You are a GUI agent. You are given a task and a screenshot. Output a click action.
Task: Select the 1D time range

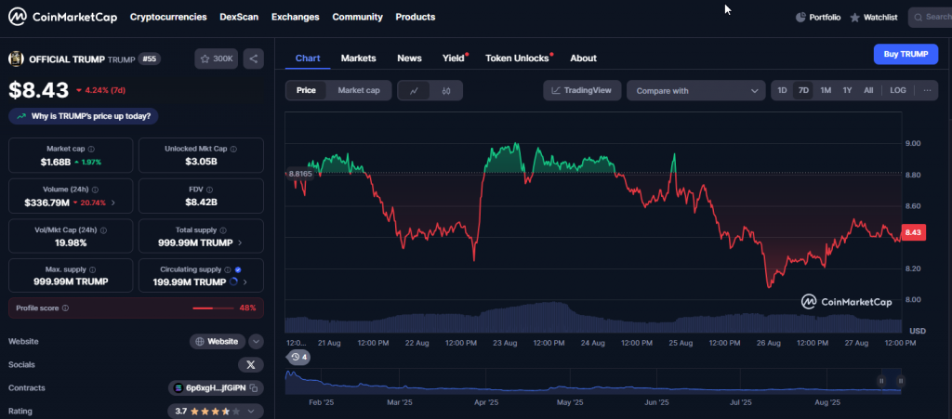coord(782,90)
